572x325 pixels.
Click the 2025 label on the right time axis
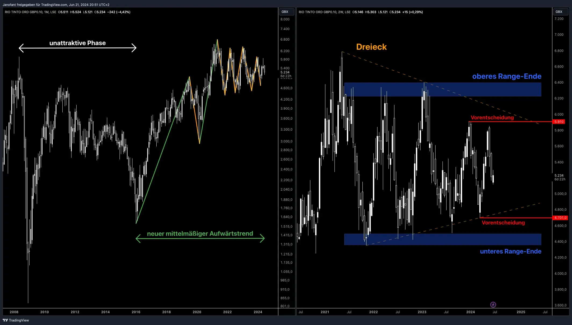point(521,312)
